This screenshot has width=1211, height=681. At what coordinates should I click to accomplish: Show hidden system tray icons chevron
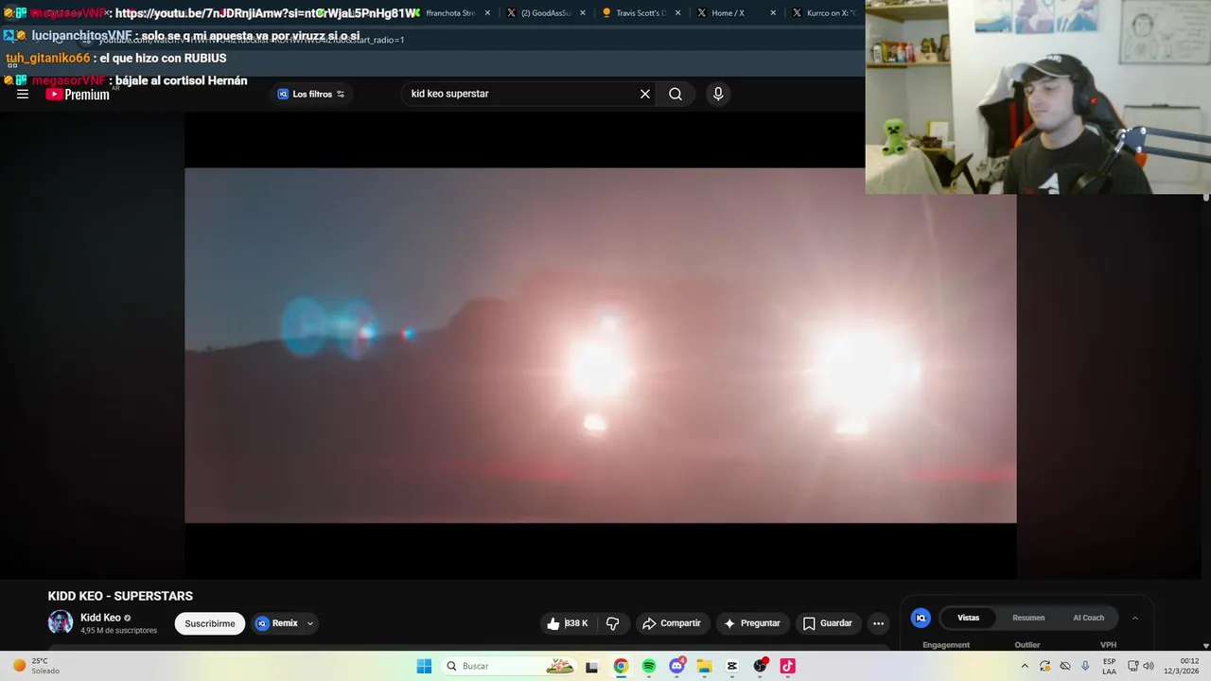pos(1025,666)
